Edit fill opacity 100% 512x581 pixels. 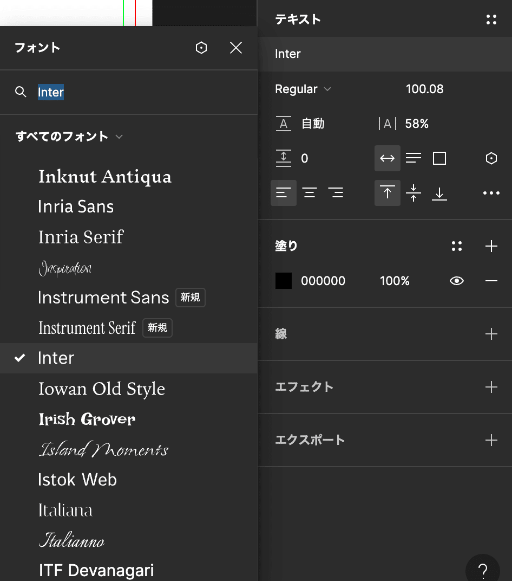pyautogui.click(x=395, y=281)
